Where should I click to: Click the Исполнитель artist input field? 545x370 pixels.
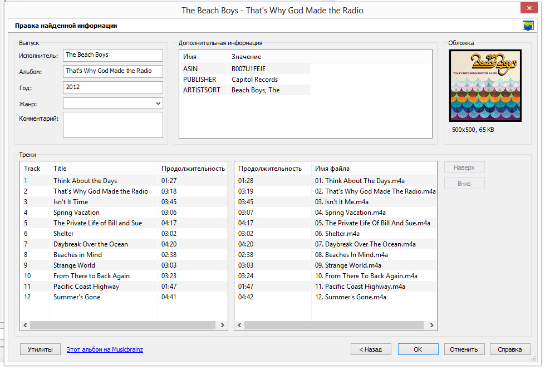click(x=113, y=55)
